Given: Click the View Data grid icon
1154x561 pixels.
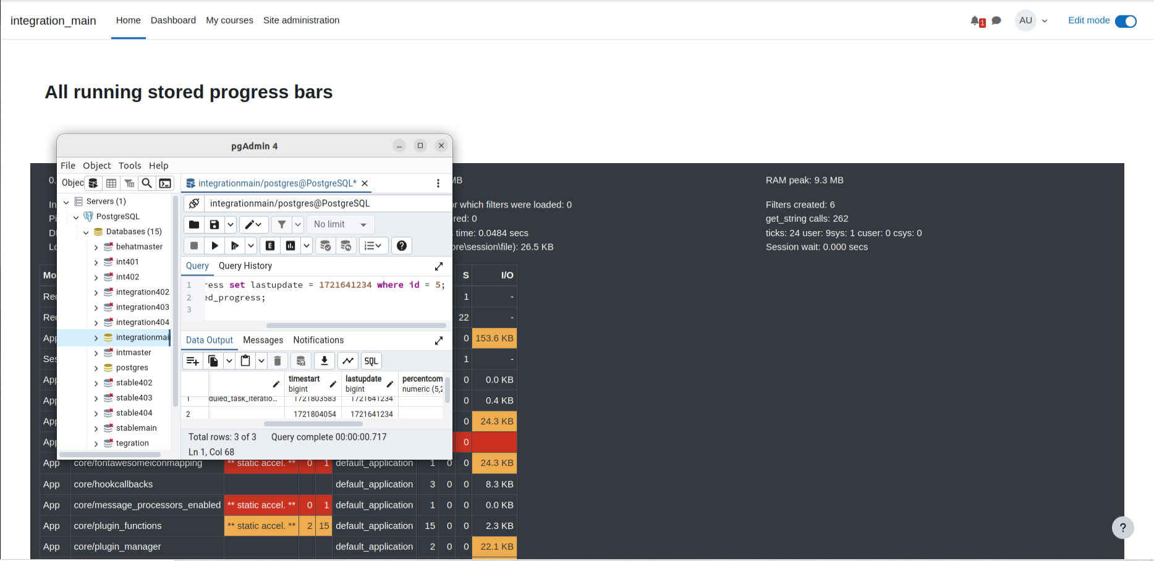Looking at the screenshot, I should coord(111,183).
